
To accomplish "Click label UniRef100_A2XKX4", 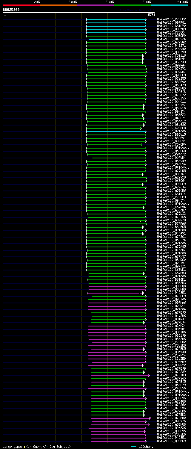I will [x=171, y=326].
